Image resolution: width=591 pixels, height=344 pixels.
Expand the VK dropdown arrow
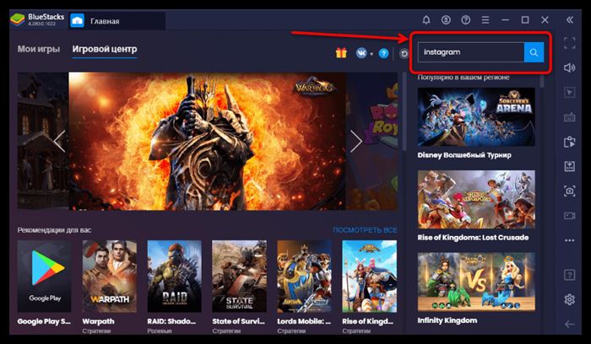[371, 54]
